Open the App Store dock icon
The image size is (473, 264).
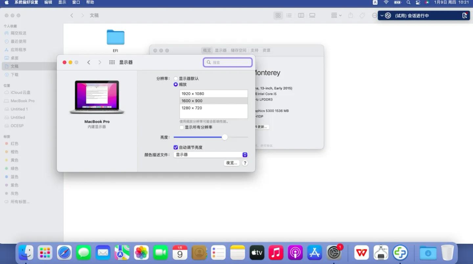[314, 253]
